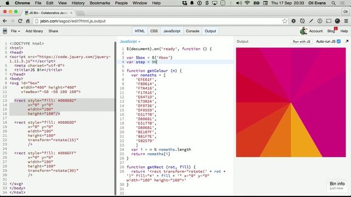Toggle the Output panel

[211, 31]
